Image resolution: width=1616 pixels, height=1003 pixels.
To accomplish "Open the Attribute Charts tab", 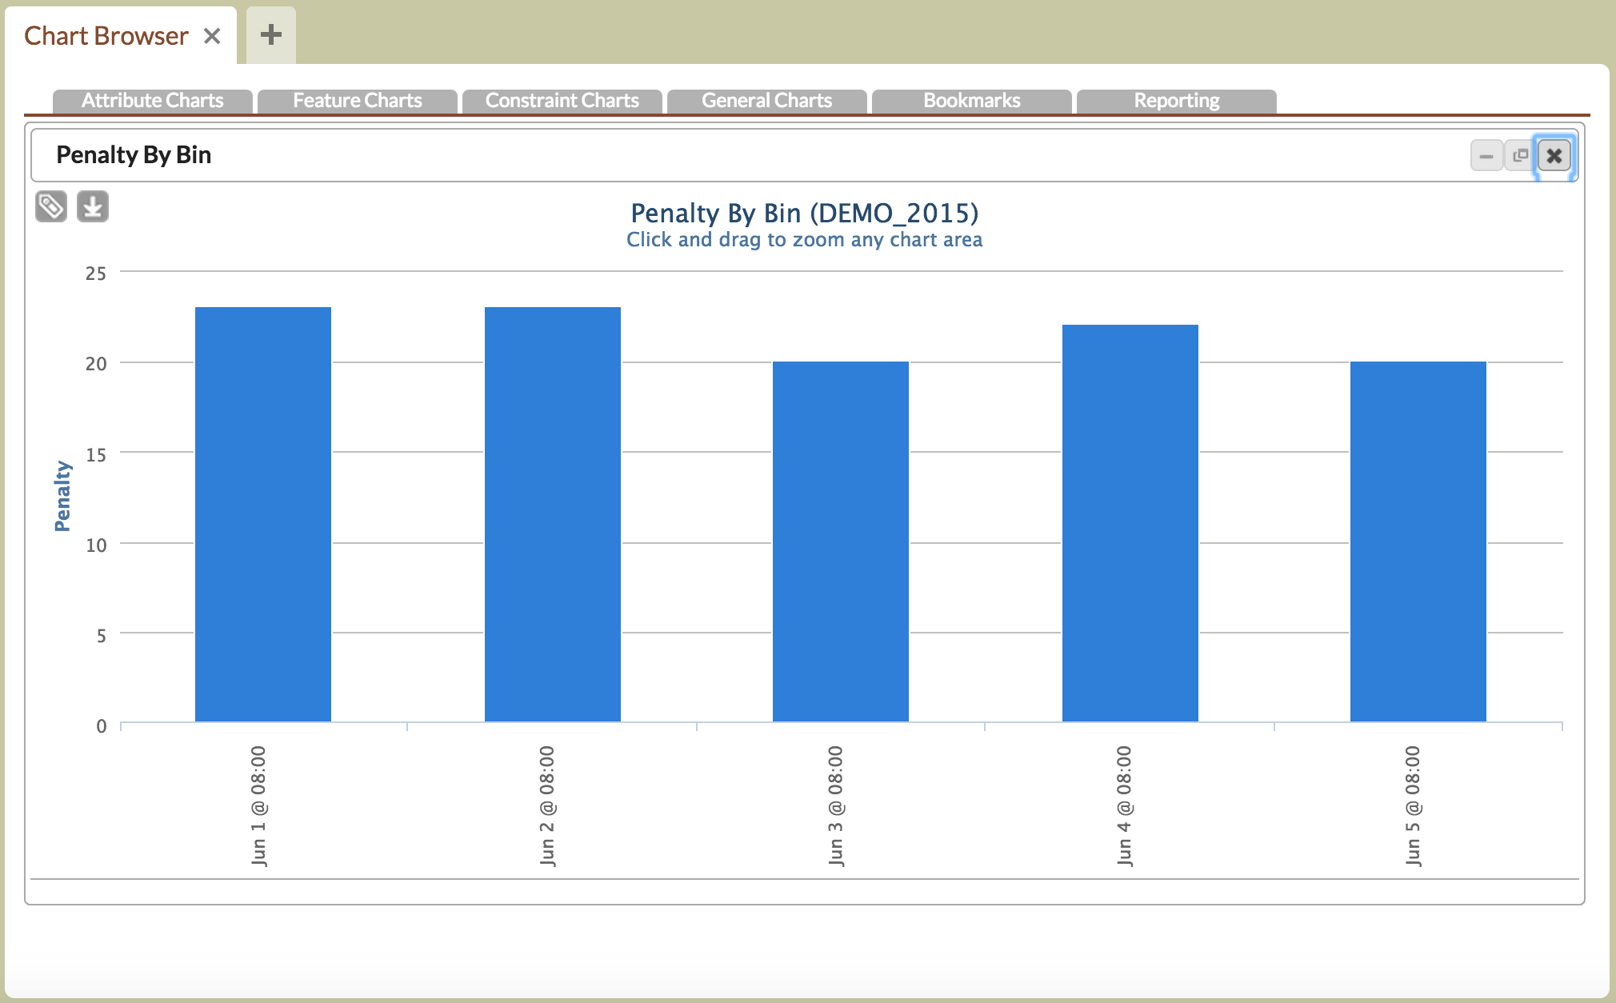I will tap(153, 101).
